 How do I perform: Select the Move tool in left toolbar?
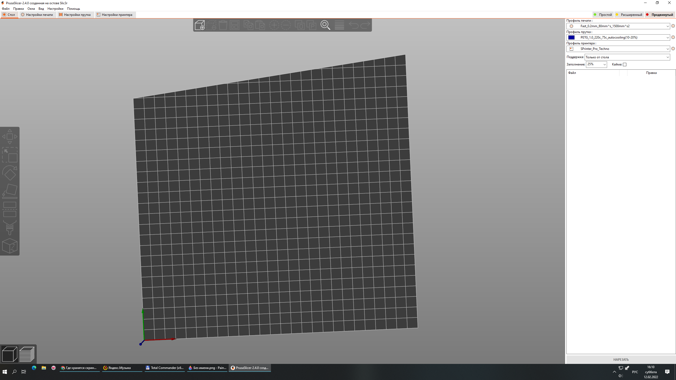[x=10, y=137]
